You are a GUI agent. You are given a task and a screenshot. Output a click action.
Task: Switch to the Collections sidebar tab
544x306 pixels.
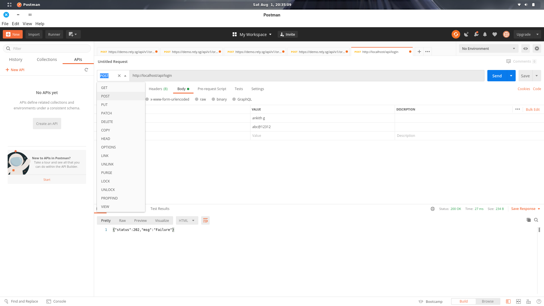click(x=47, y=59)
